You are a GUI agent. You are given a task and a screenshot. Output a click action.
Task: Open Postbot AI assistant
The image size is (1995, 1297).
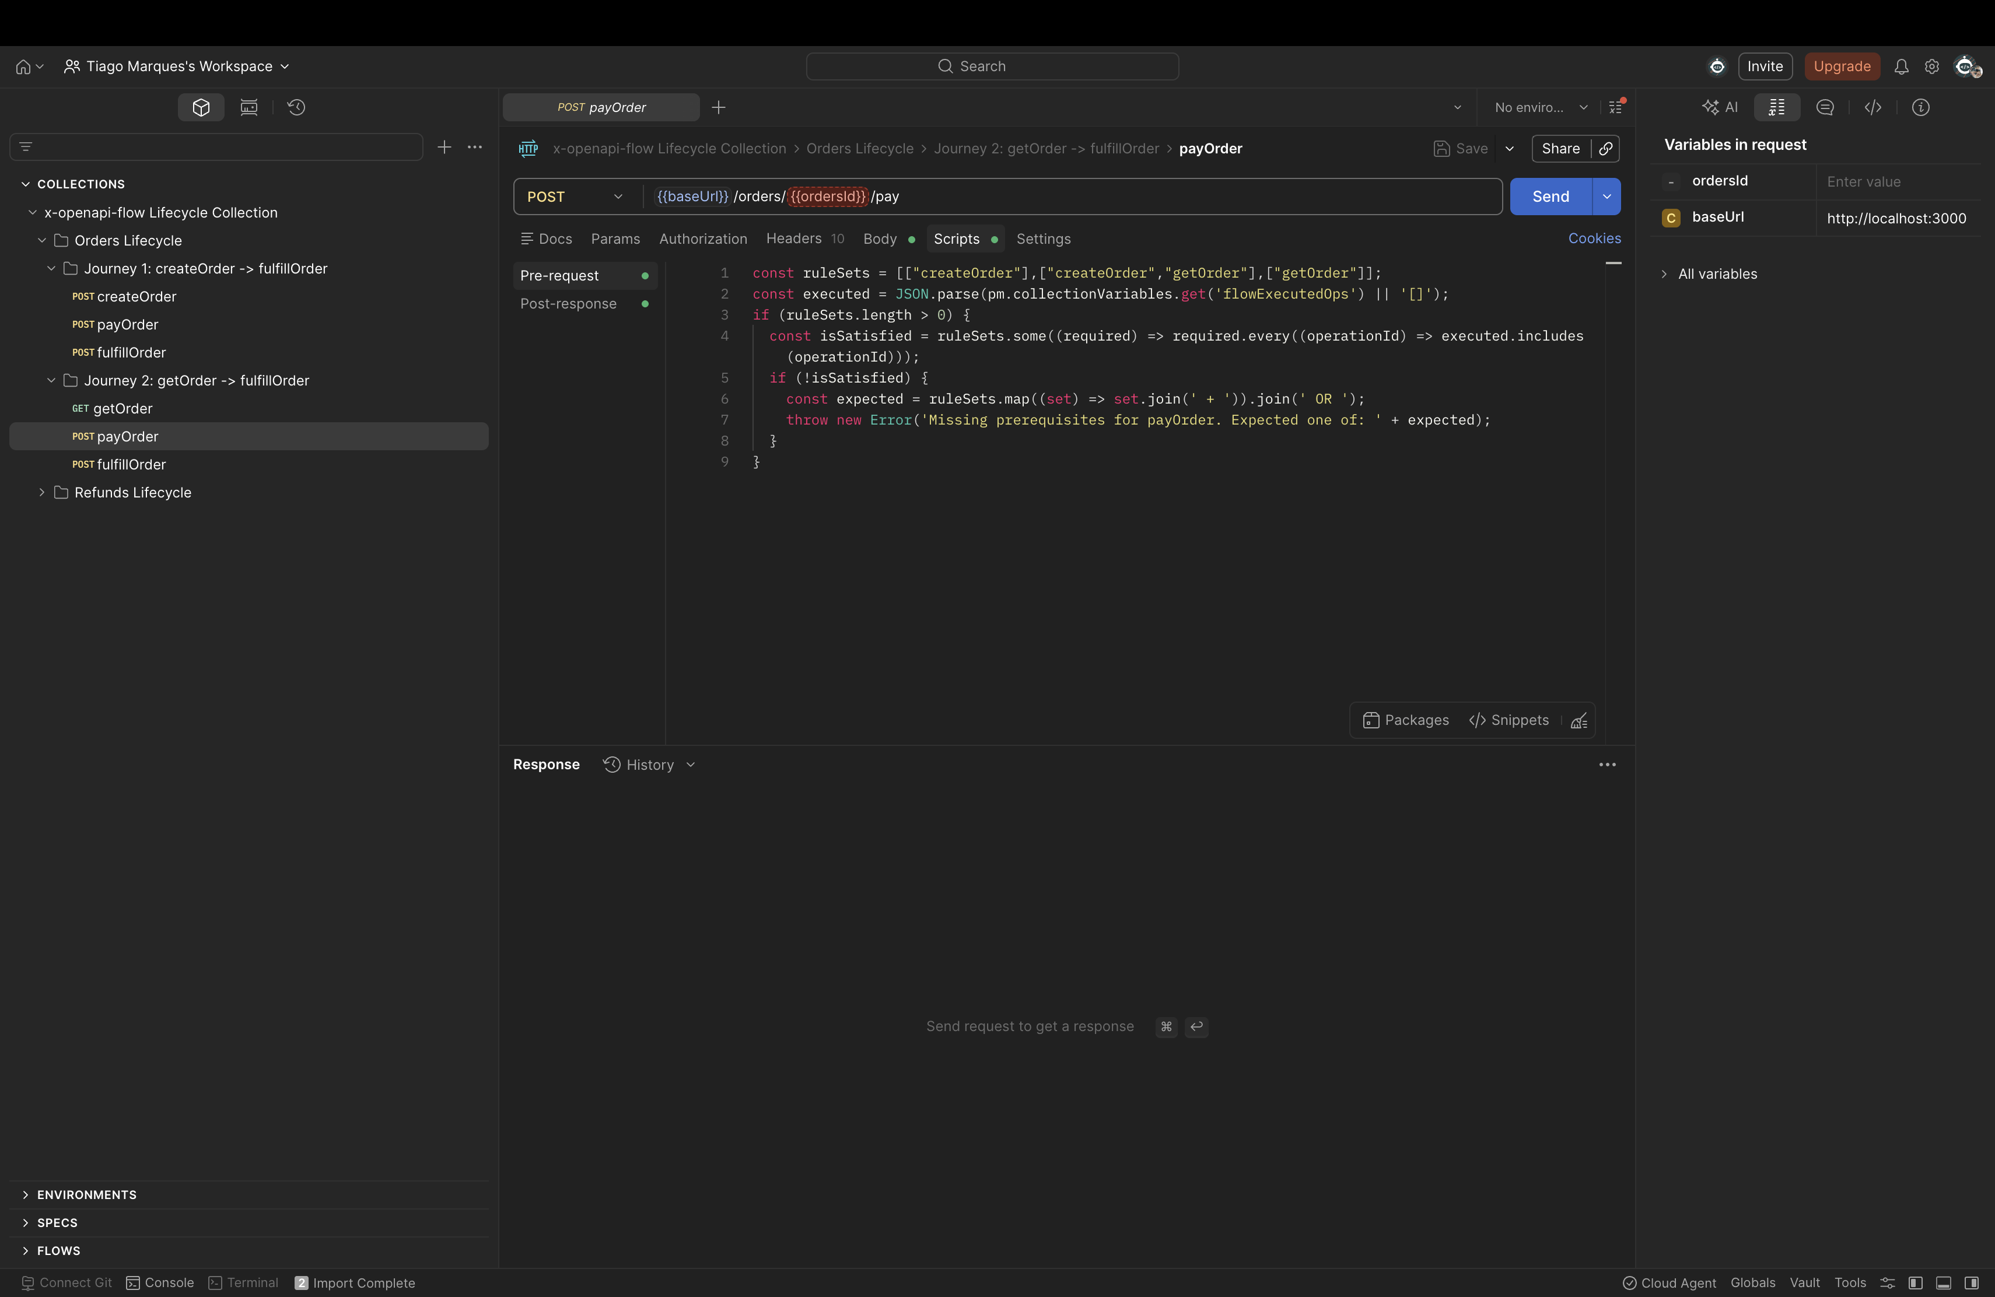[x=1721, y=107]
